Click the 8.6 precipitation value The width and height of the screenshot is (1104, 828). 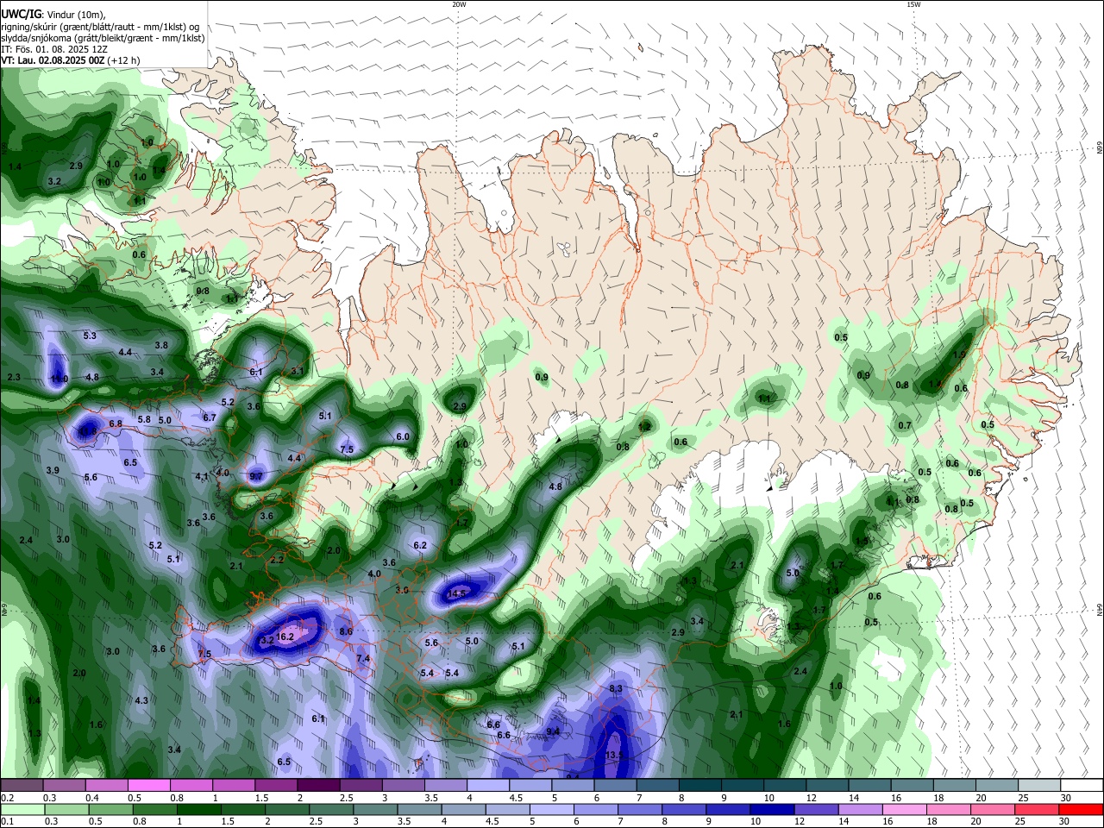click(x=346, y=631)
